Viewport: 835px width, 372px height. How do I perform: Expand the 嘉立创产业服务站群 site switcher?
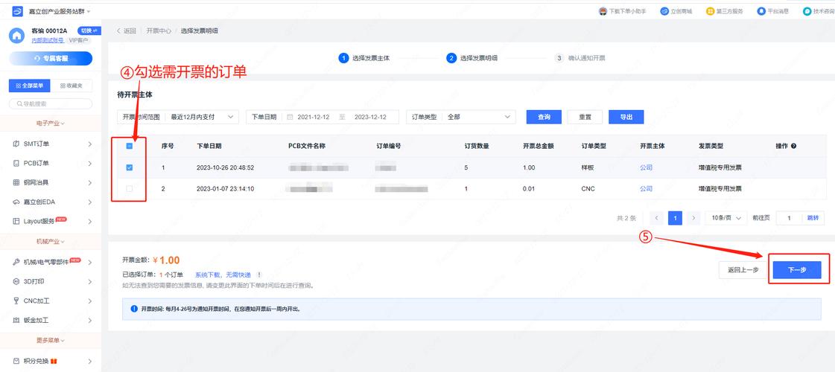[x=60, y=11]
